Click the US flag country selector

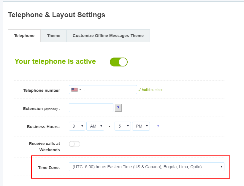coord(75,90)
